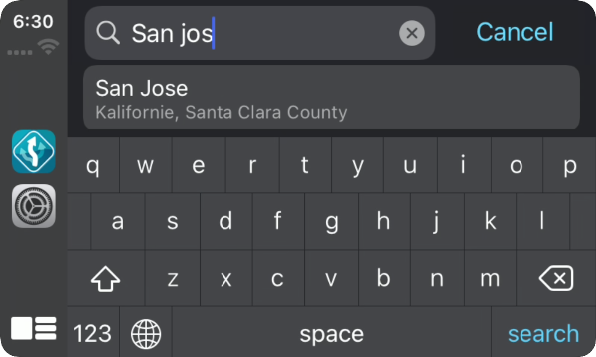Select the San Jose Kalifornie suggestion
The height and width of the screenshot is (357, 596).
[332, 98]
